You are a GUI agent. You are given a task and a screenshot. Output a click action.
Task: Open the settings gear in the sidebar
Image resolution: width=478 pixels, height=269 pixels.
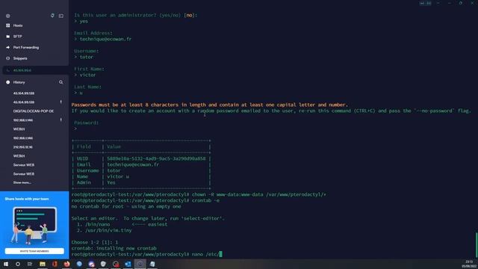8,16
